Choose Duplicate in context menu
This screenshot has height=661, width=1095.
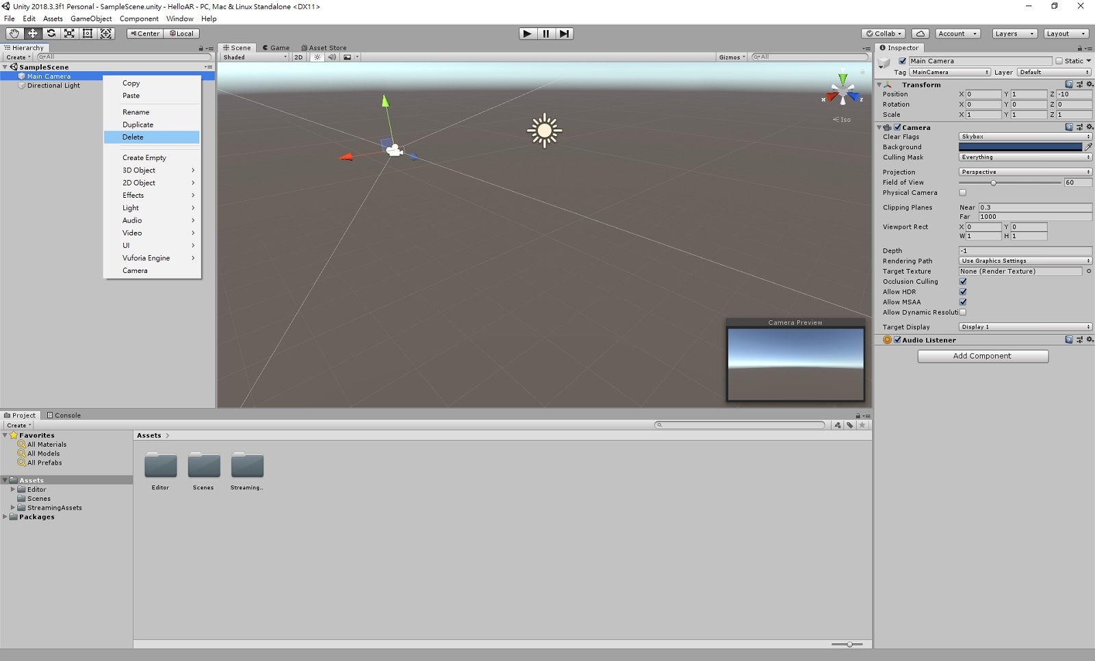point(152,125)
